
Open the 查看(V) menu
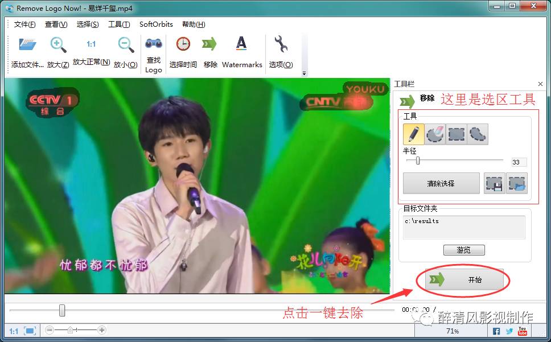[56, 24]
